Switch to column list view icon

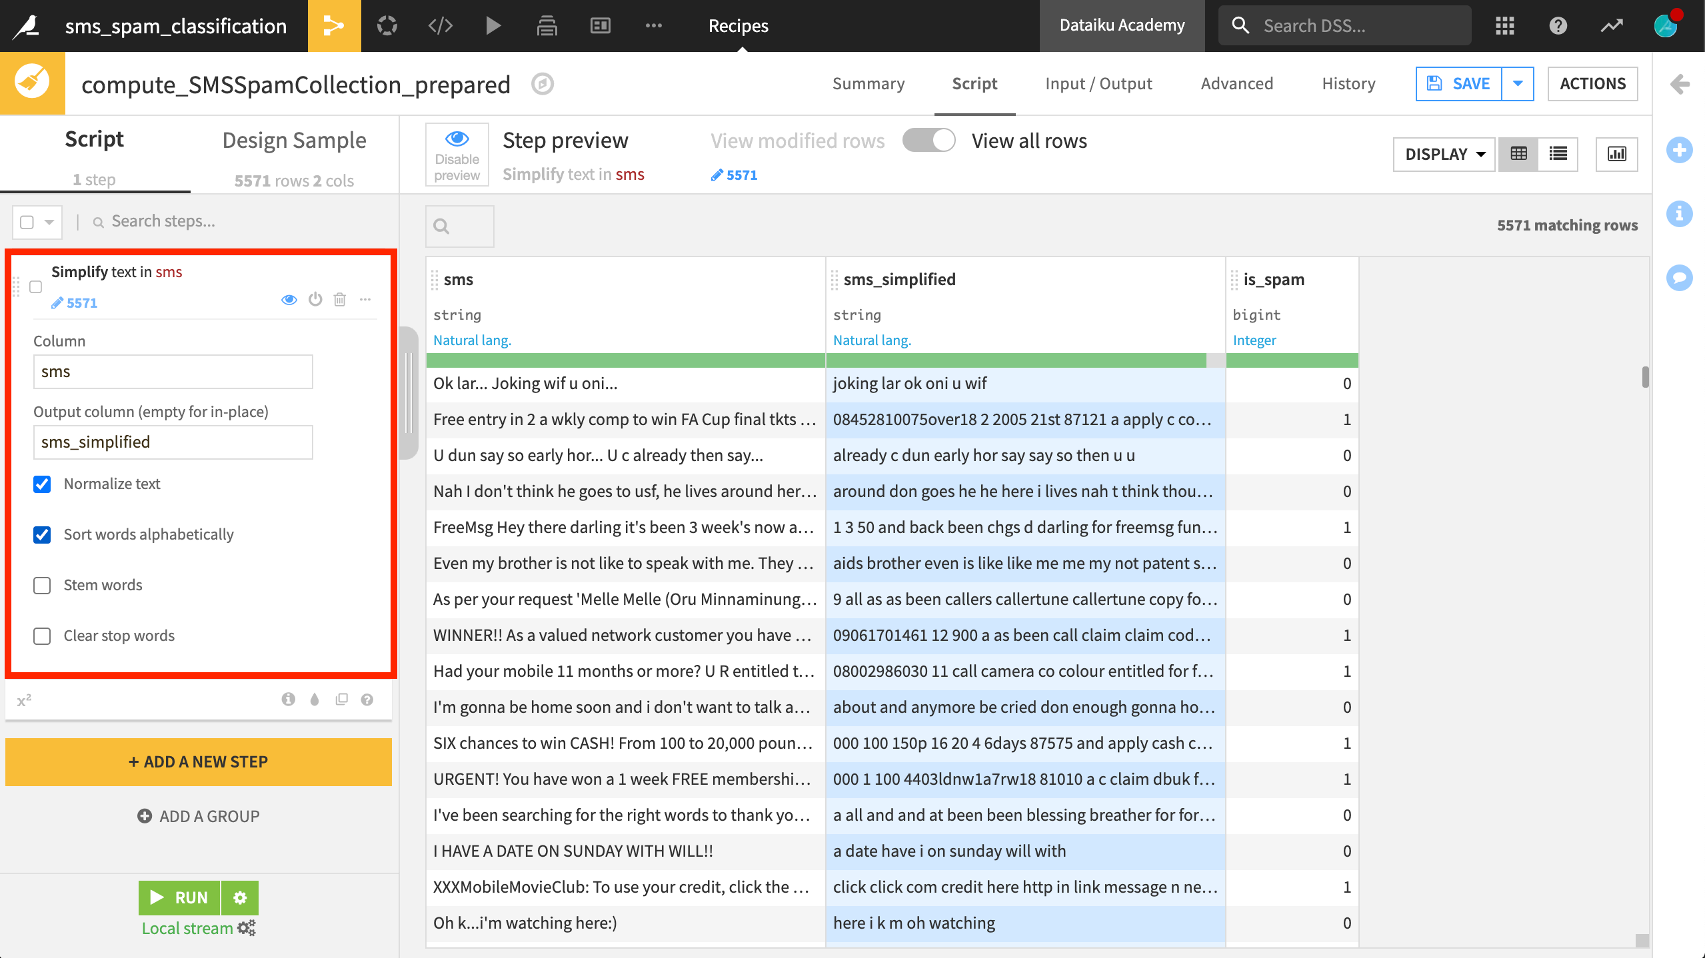pos(1558,154)
